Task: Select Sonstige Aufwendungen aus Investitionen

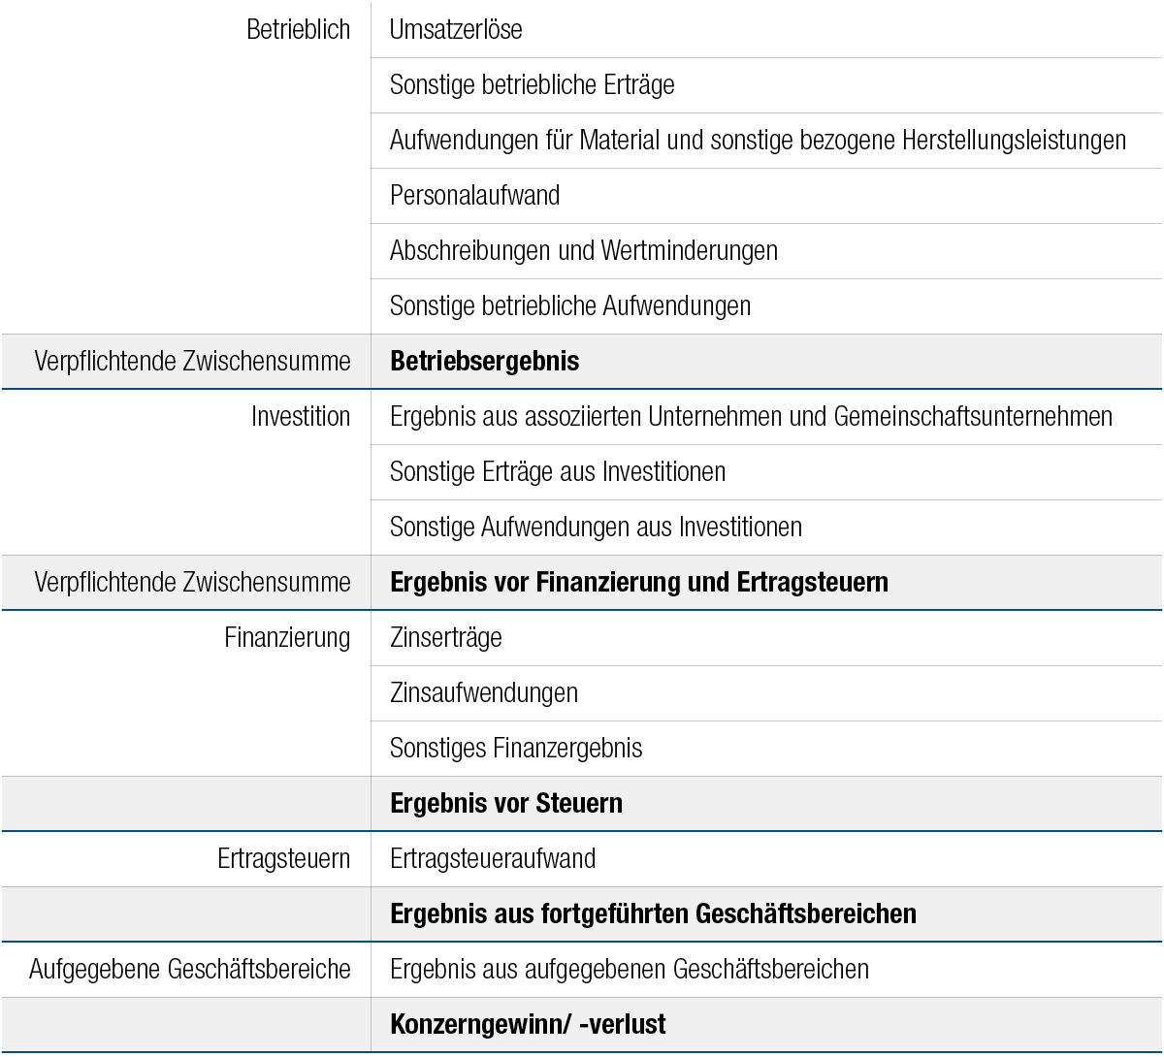Action: 596,528
